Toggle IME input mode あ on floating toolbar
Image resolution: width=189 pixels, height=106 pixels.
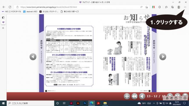pyautogui.click(x=167, y=98)
